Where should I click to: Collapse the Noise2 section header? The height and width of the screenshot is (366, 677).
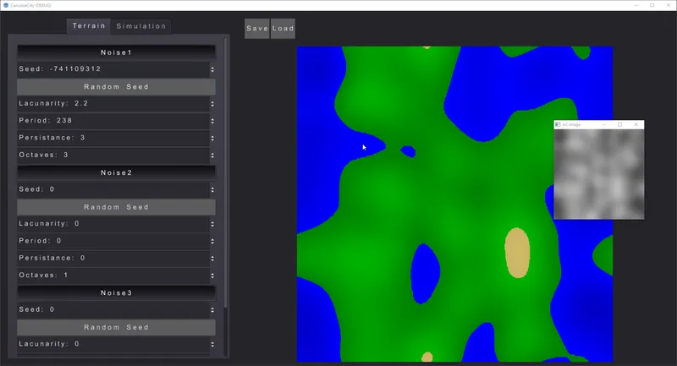pos(116,172)
